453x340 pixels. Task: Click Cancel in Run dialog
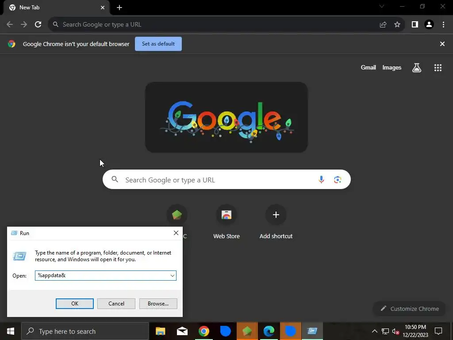(x=116, y=304)
